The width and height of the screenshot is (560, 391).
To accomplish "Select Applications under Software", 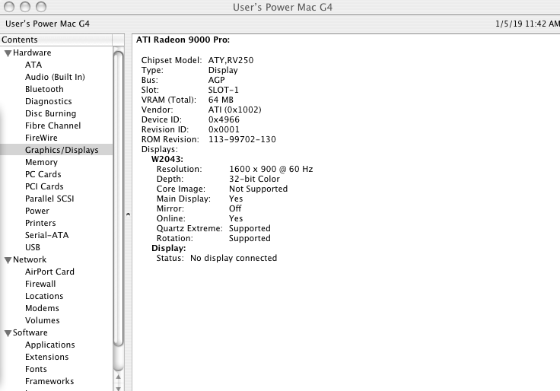I will coord(50,345).
